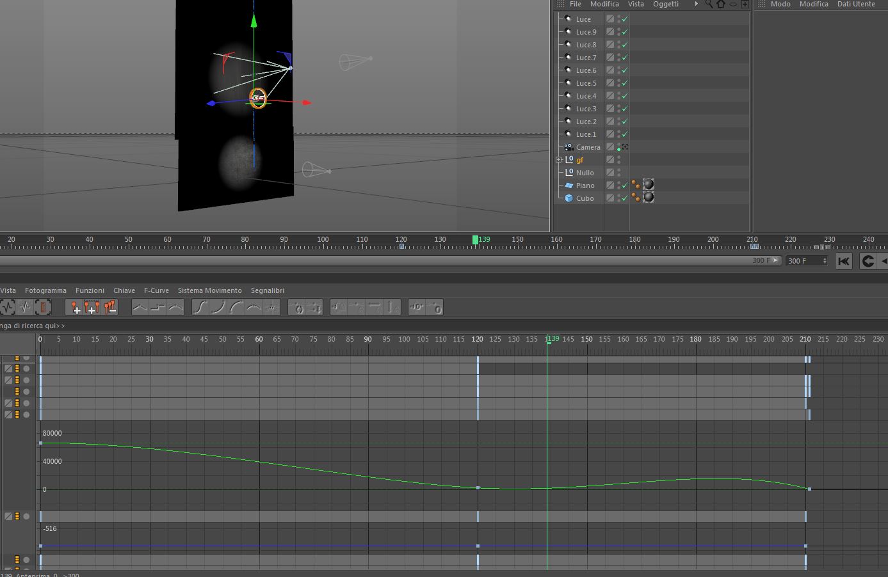Open the Dati Utente menu
The width and height of the screenshot is (888, 577).
tap(856, 4)
